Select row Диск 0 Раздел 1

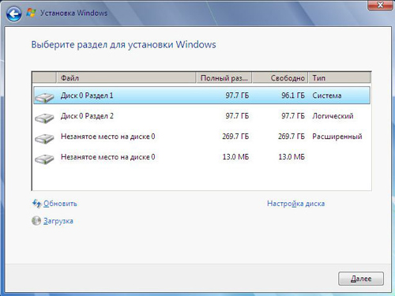201,96
